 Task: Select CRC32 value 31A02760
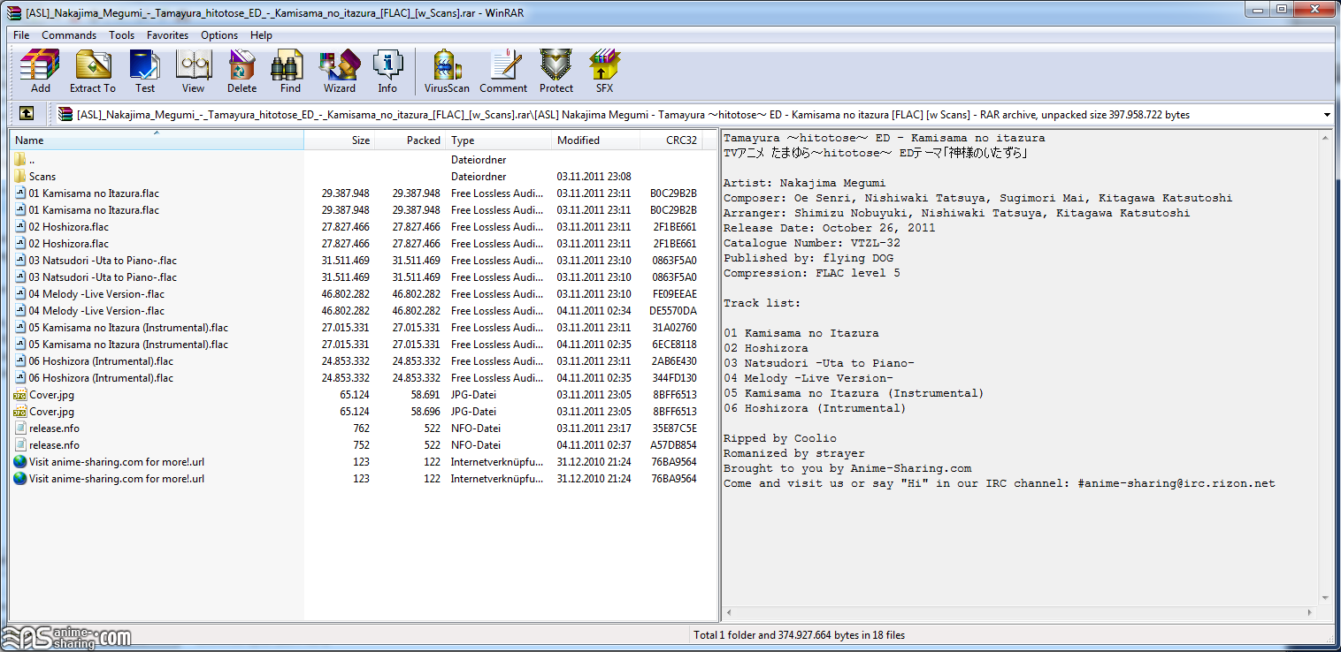674,328
